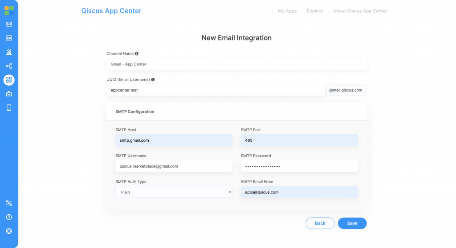Screen dimensions: 456x248
Task: Open the Explore menu item
Action: (x=315, y=11)
